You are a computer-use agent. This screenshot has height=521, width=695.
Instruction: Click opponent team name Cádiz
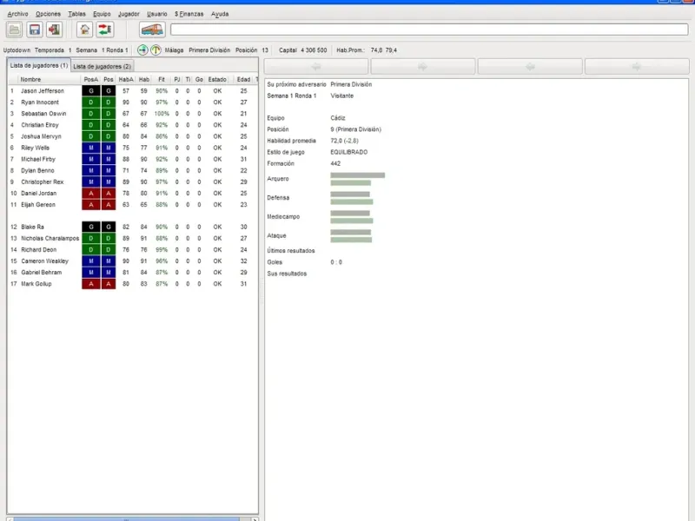pyautogui.click(x=338, y=118)
